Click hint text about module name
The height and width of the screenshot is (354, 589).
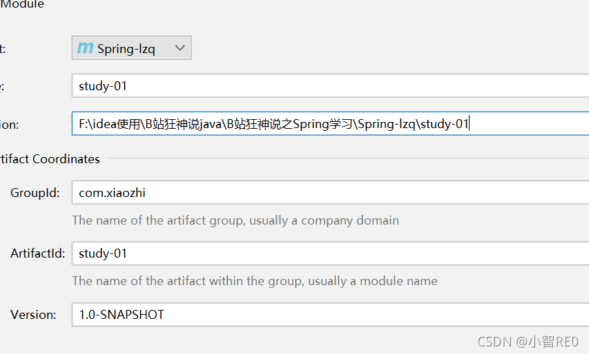tap(255, 281)
